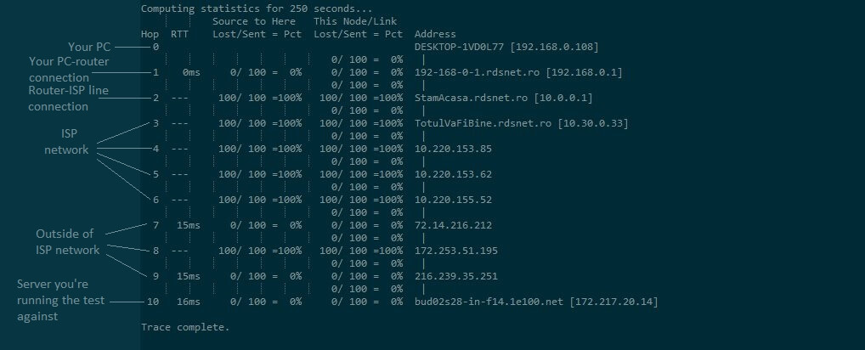865x350 pixels.
Task: Click the "Your PC-router connection" label
Action: (69, 69)
